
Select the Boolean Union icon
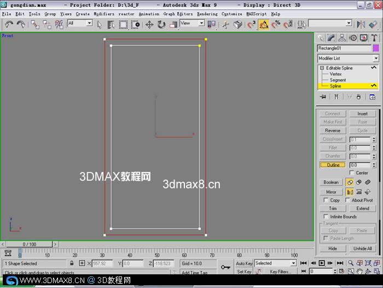[x=350, y=182]
